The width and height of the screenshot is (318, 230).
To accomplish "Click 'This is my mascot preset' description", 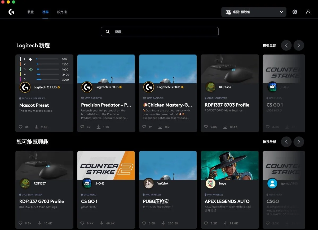I will click(35, 111).
